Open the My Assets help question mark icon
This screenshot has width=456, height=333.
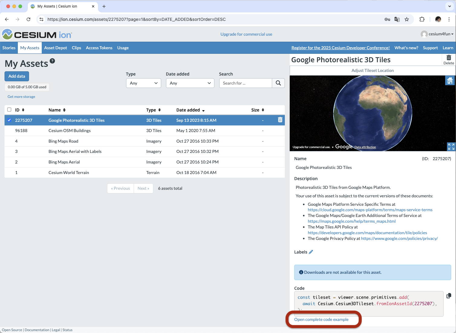(52, 61)
